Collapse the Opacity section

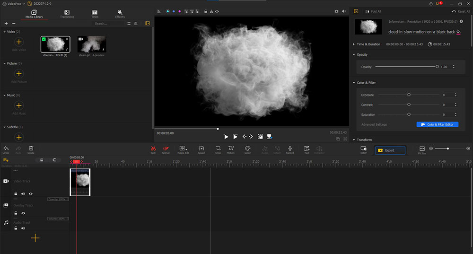point(354,54)
